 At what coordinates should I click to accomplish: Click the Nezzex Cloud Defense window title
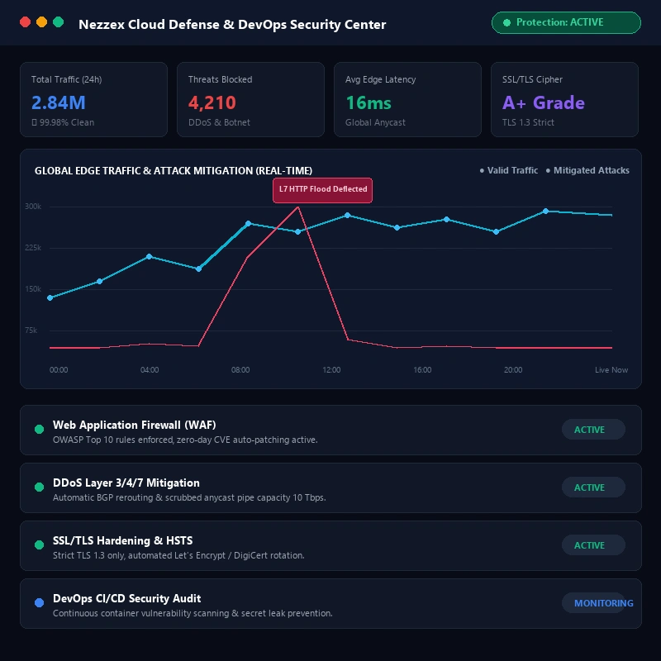coord(232,25)
